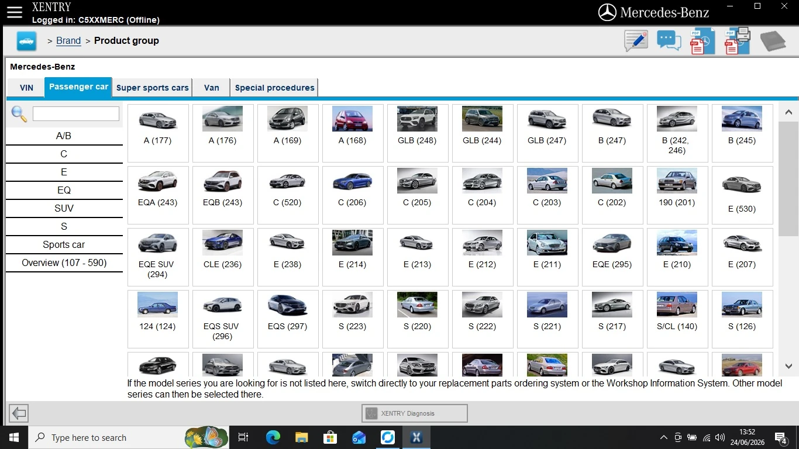Open the book manual icon
Image resolution: width=799 pixels, height=449 pixels.
click(x=773, y=41)
